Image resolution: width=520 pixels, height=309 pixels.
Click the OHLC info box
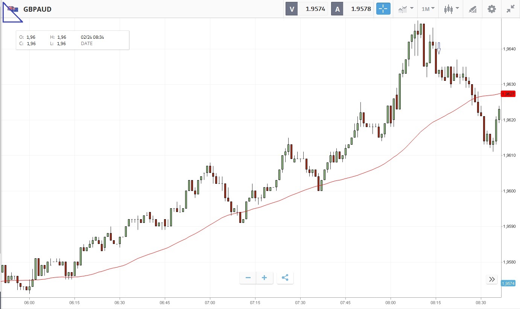click(73, 40)
